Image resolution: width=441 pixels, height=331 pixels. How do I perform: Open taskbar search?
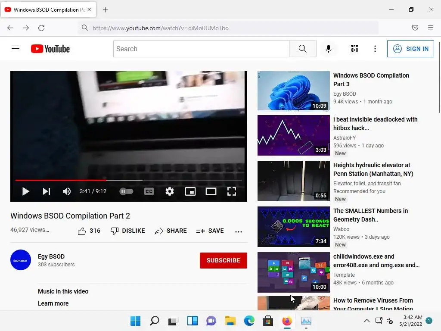(155, 321)
